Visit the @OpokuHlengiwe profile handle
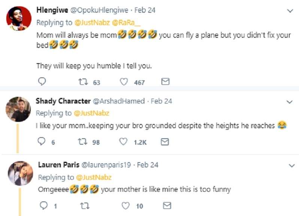This screenshot has height=216, width=299. 100,10
